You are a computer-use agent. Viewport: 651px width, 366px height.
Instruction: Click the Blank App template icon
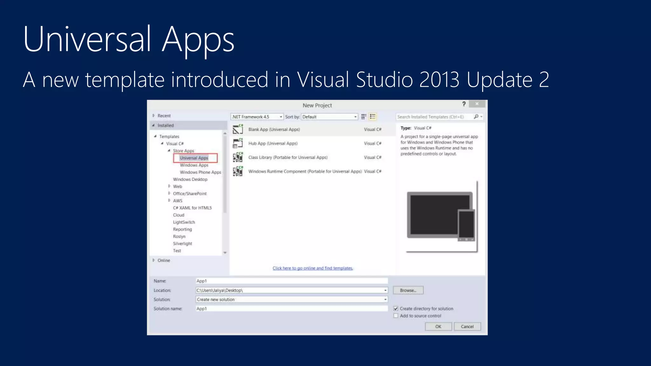238,129
